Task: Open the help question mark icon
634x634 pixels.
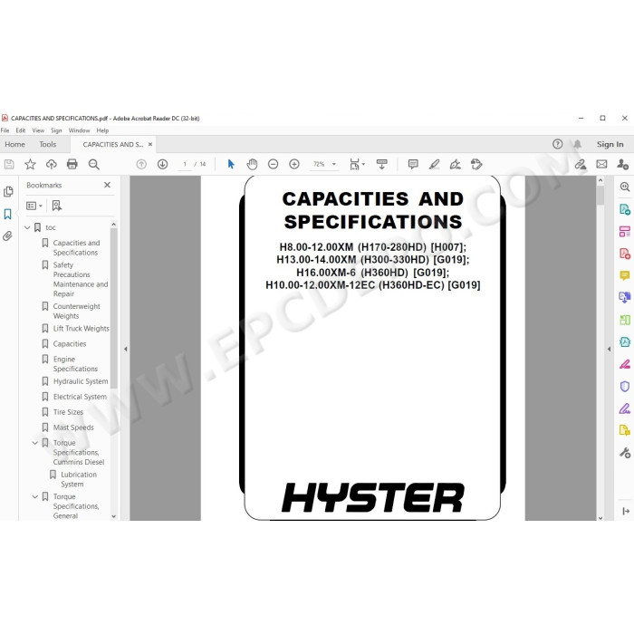Action: pos(558,144)
